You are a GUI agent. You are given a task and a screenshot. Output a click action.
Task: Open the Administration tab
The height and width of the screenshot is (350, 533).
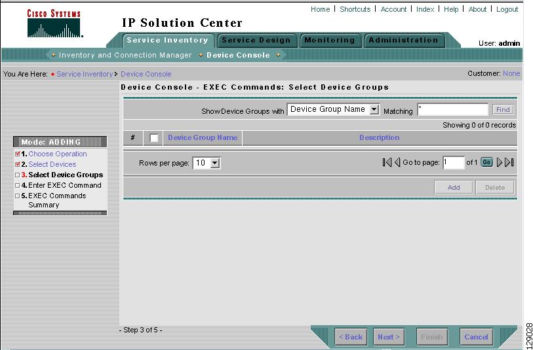(403, 41)
